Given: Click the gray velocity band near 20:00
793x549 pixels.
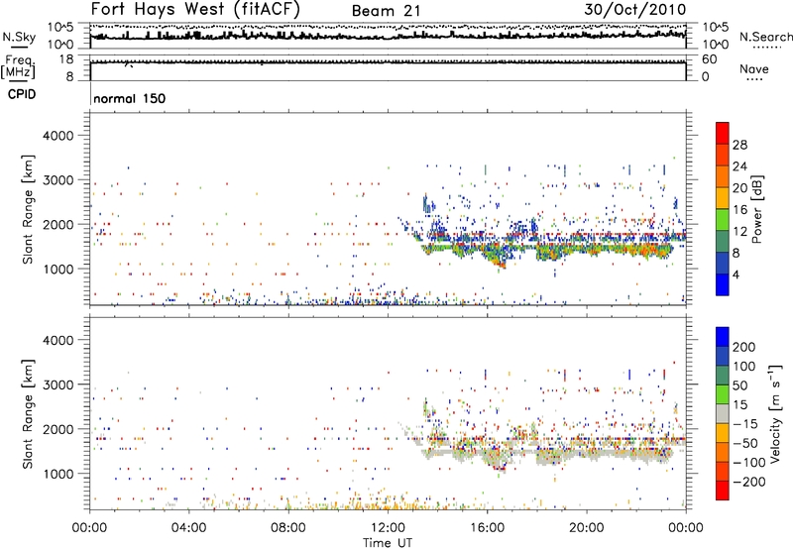Looking at the screenshot, I should [587, 454].
